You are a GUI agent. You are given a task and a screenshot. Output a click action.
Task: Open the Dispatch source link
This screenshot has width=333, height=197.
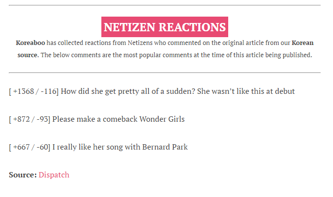(x=54, y=175)
